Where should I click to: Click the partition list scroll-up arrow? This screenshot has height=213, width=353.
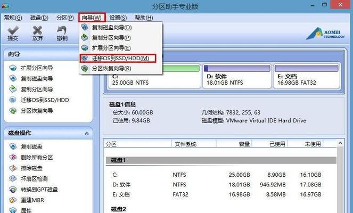click(340, 143)
